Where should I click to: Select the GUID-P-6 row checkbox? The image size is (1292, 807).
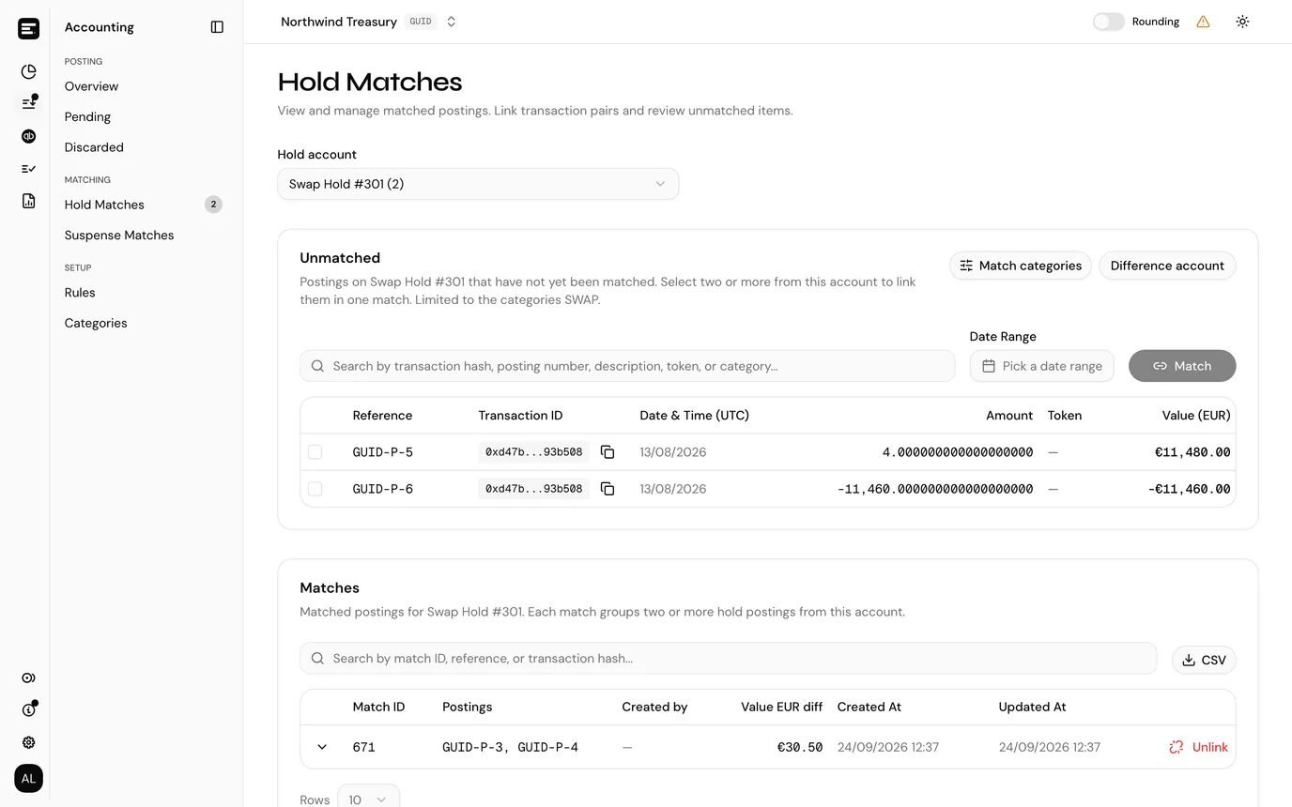(315, 489)
